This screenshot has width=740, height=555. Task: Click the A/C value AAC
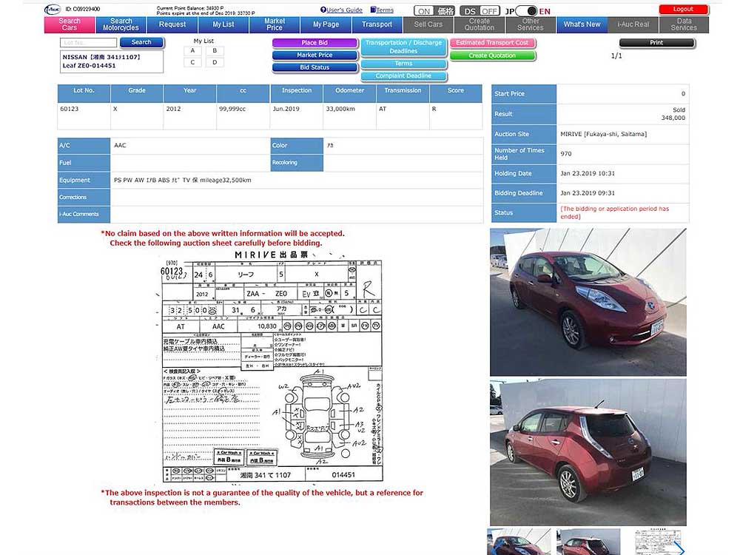(x=120, y=145)
